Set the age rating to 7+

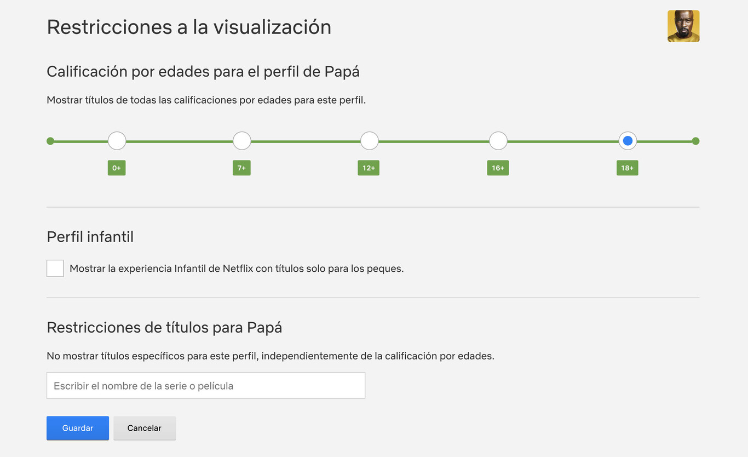pyautogui.click(x=241, y=140)
